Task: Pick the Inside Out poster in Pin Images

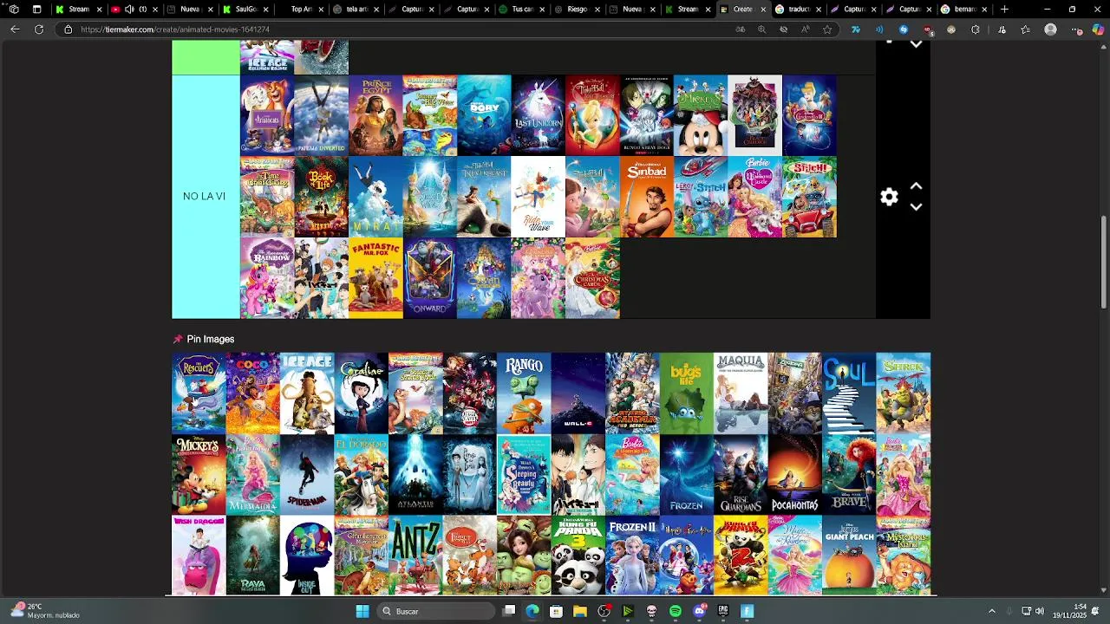Action: click(307, 556)
